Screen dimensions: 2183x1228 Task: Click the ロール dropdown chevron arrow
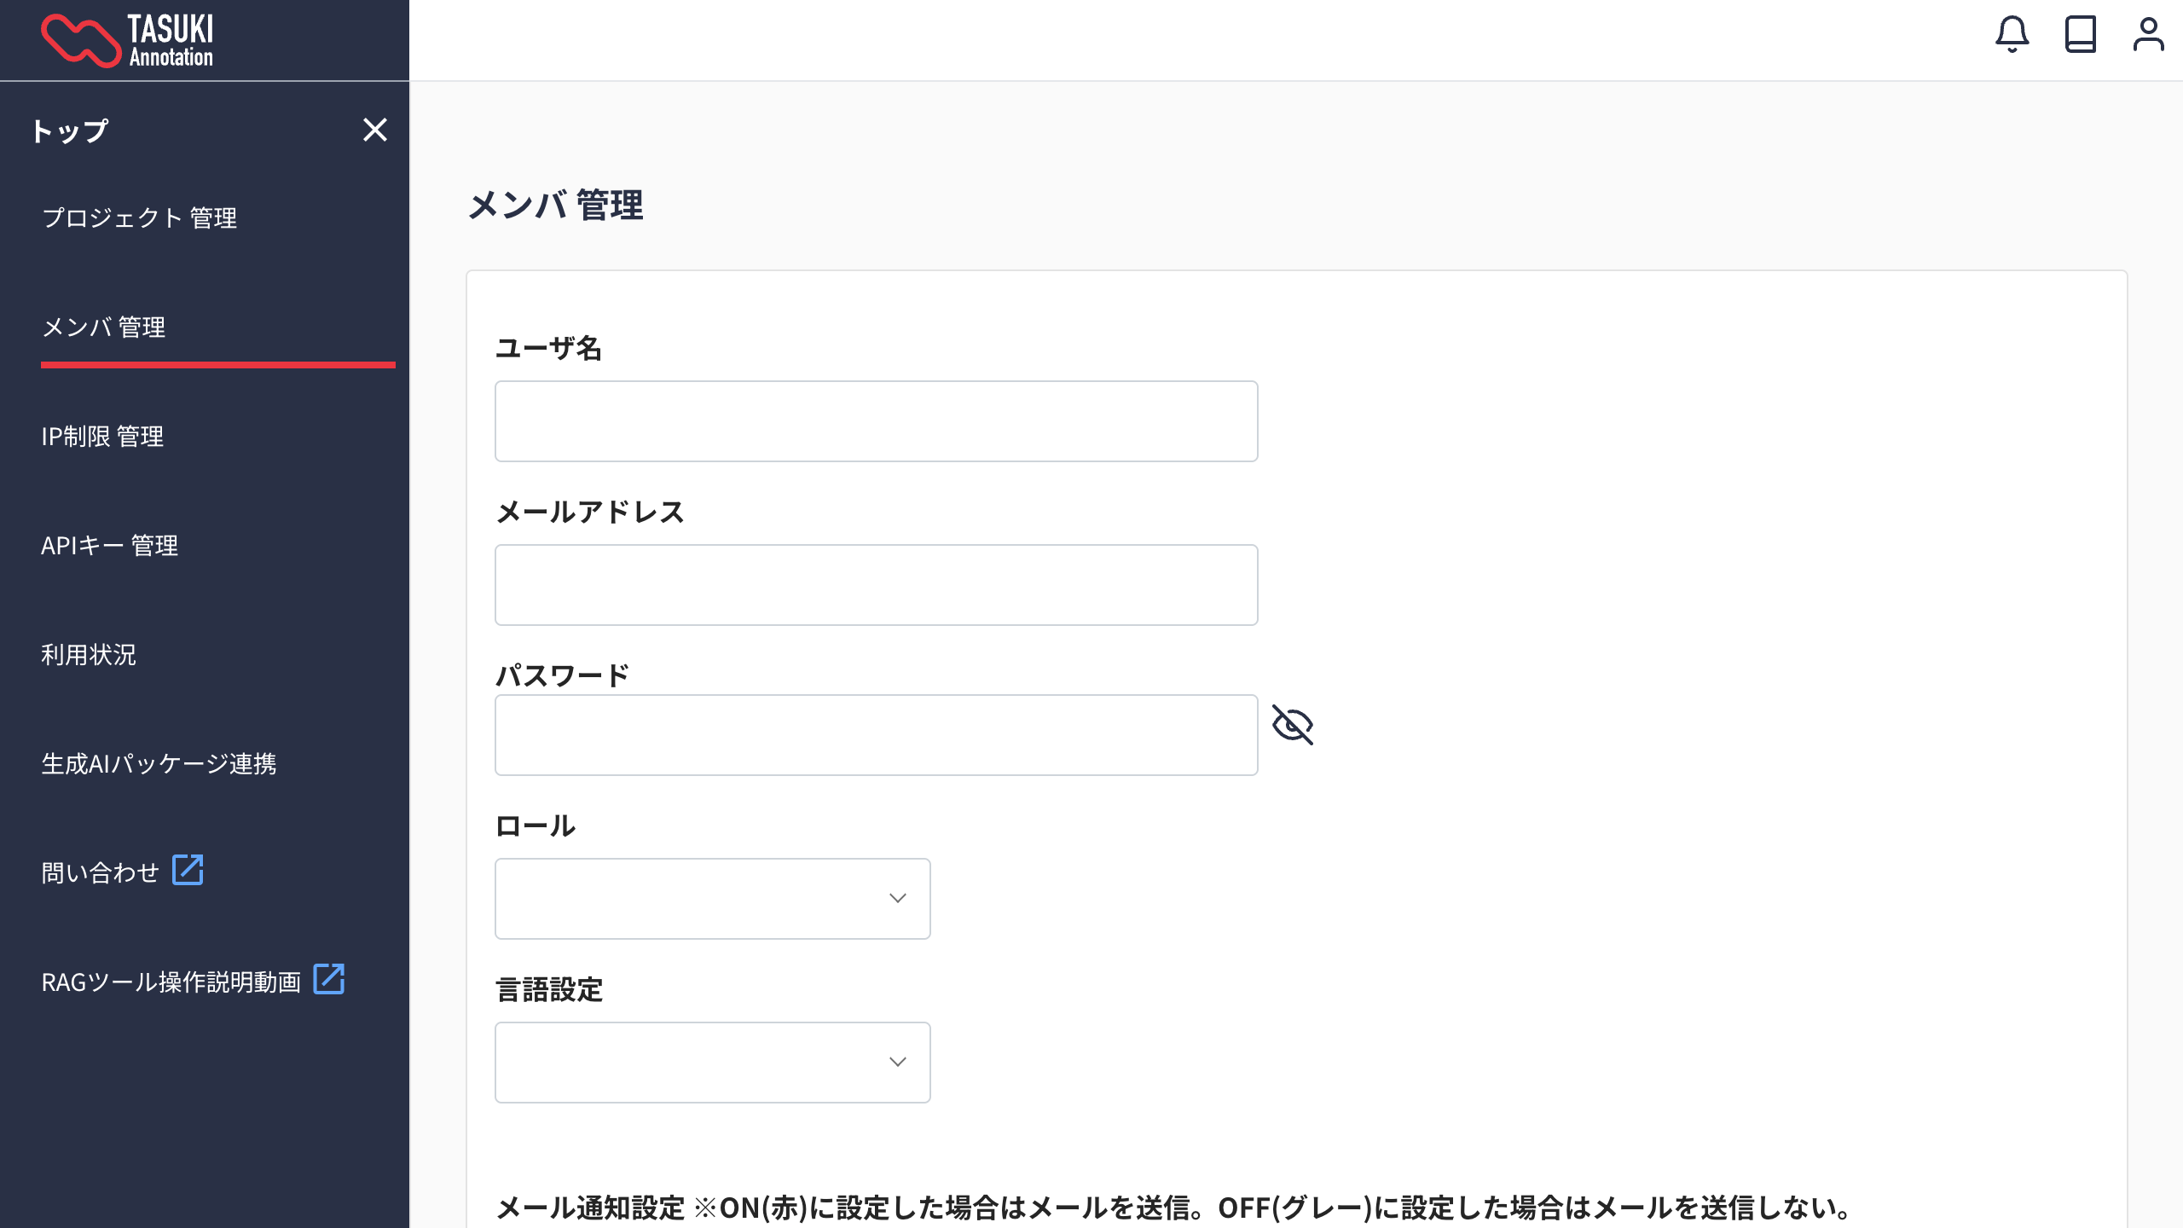[x=897, y=899]
